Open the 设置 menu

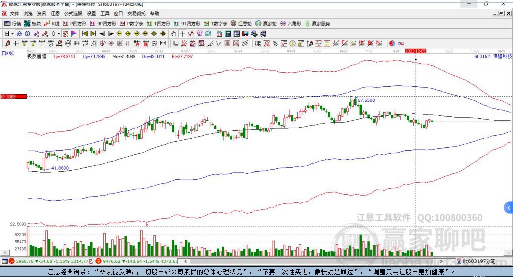[91, 13]
